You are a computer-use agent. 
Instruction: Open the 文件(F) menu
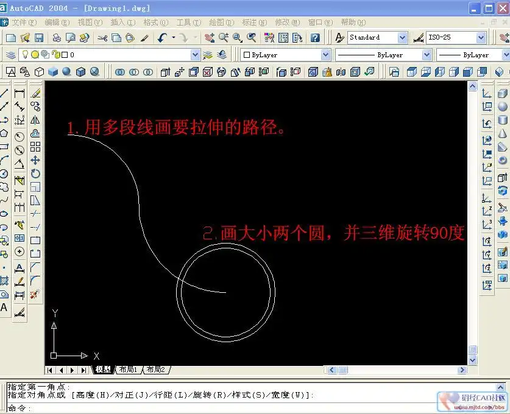pos(24,23)
